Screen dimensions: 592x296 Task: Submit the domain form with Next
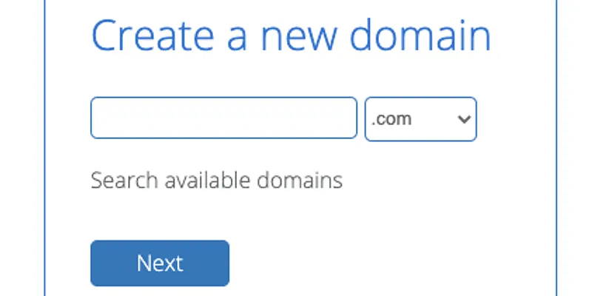pos(160,263)
